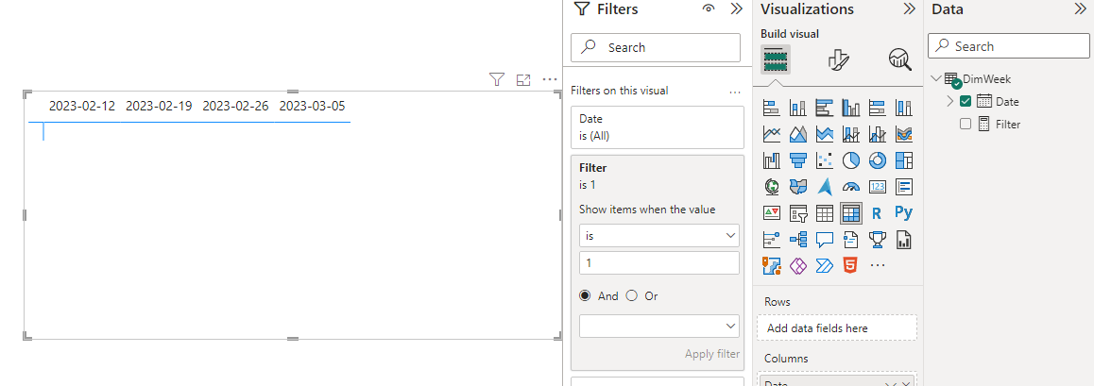Select the Filled map visual
The image size is (1094, 386).
point(797,187)
